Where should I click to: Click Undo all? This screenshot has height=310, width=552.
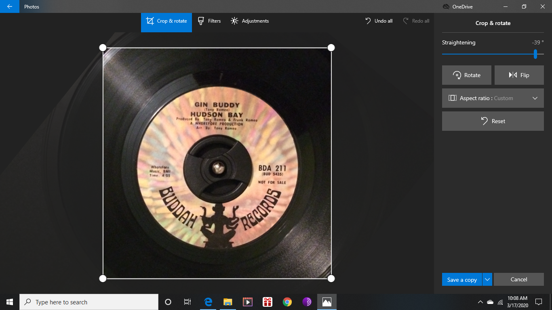point(379,21)
